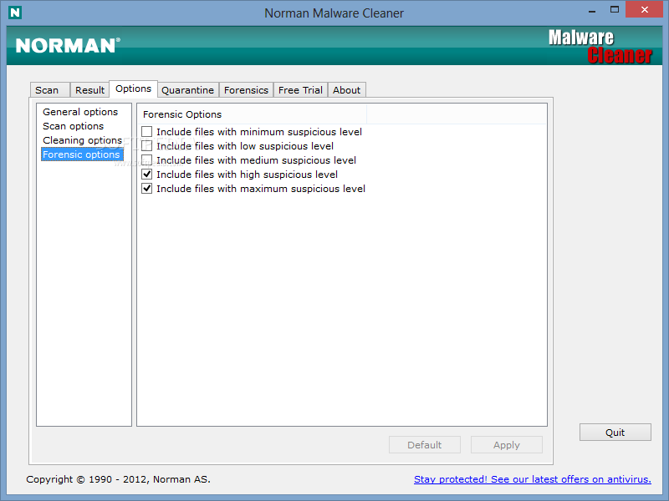The width and height of the screenshot is (669, 501).
Task: Minimize the Norman Malware Cleaner window
Action: point(592,10)
